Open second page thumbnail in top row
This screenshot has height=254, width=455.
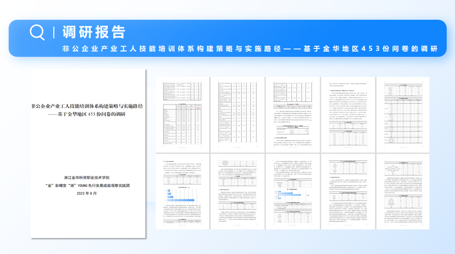(x=237, y=114)
